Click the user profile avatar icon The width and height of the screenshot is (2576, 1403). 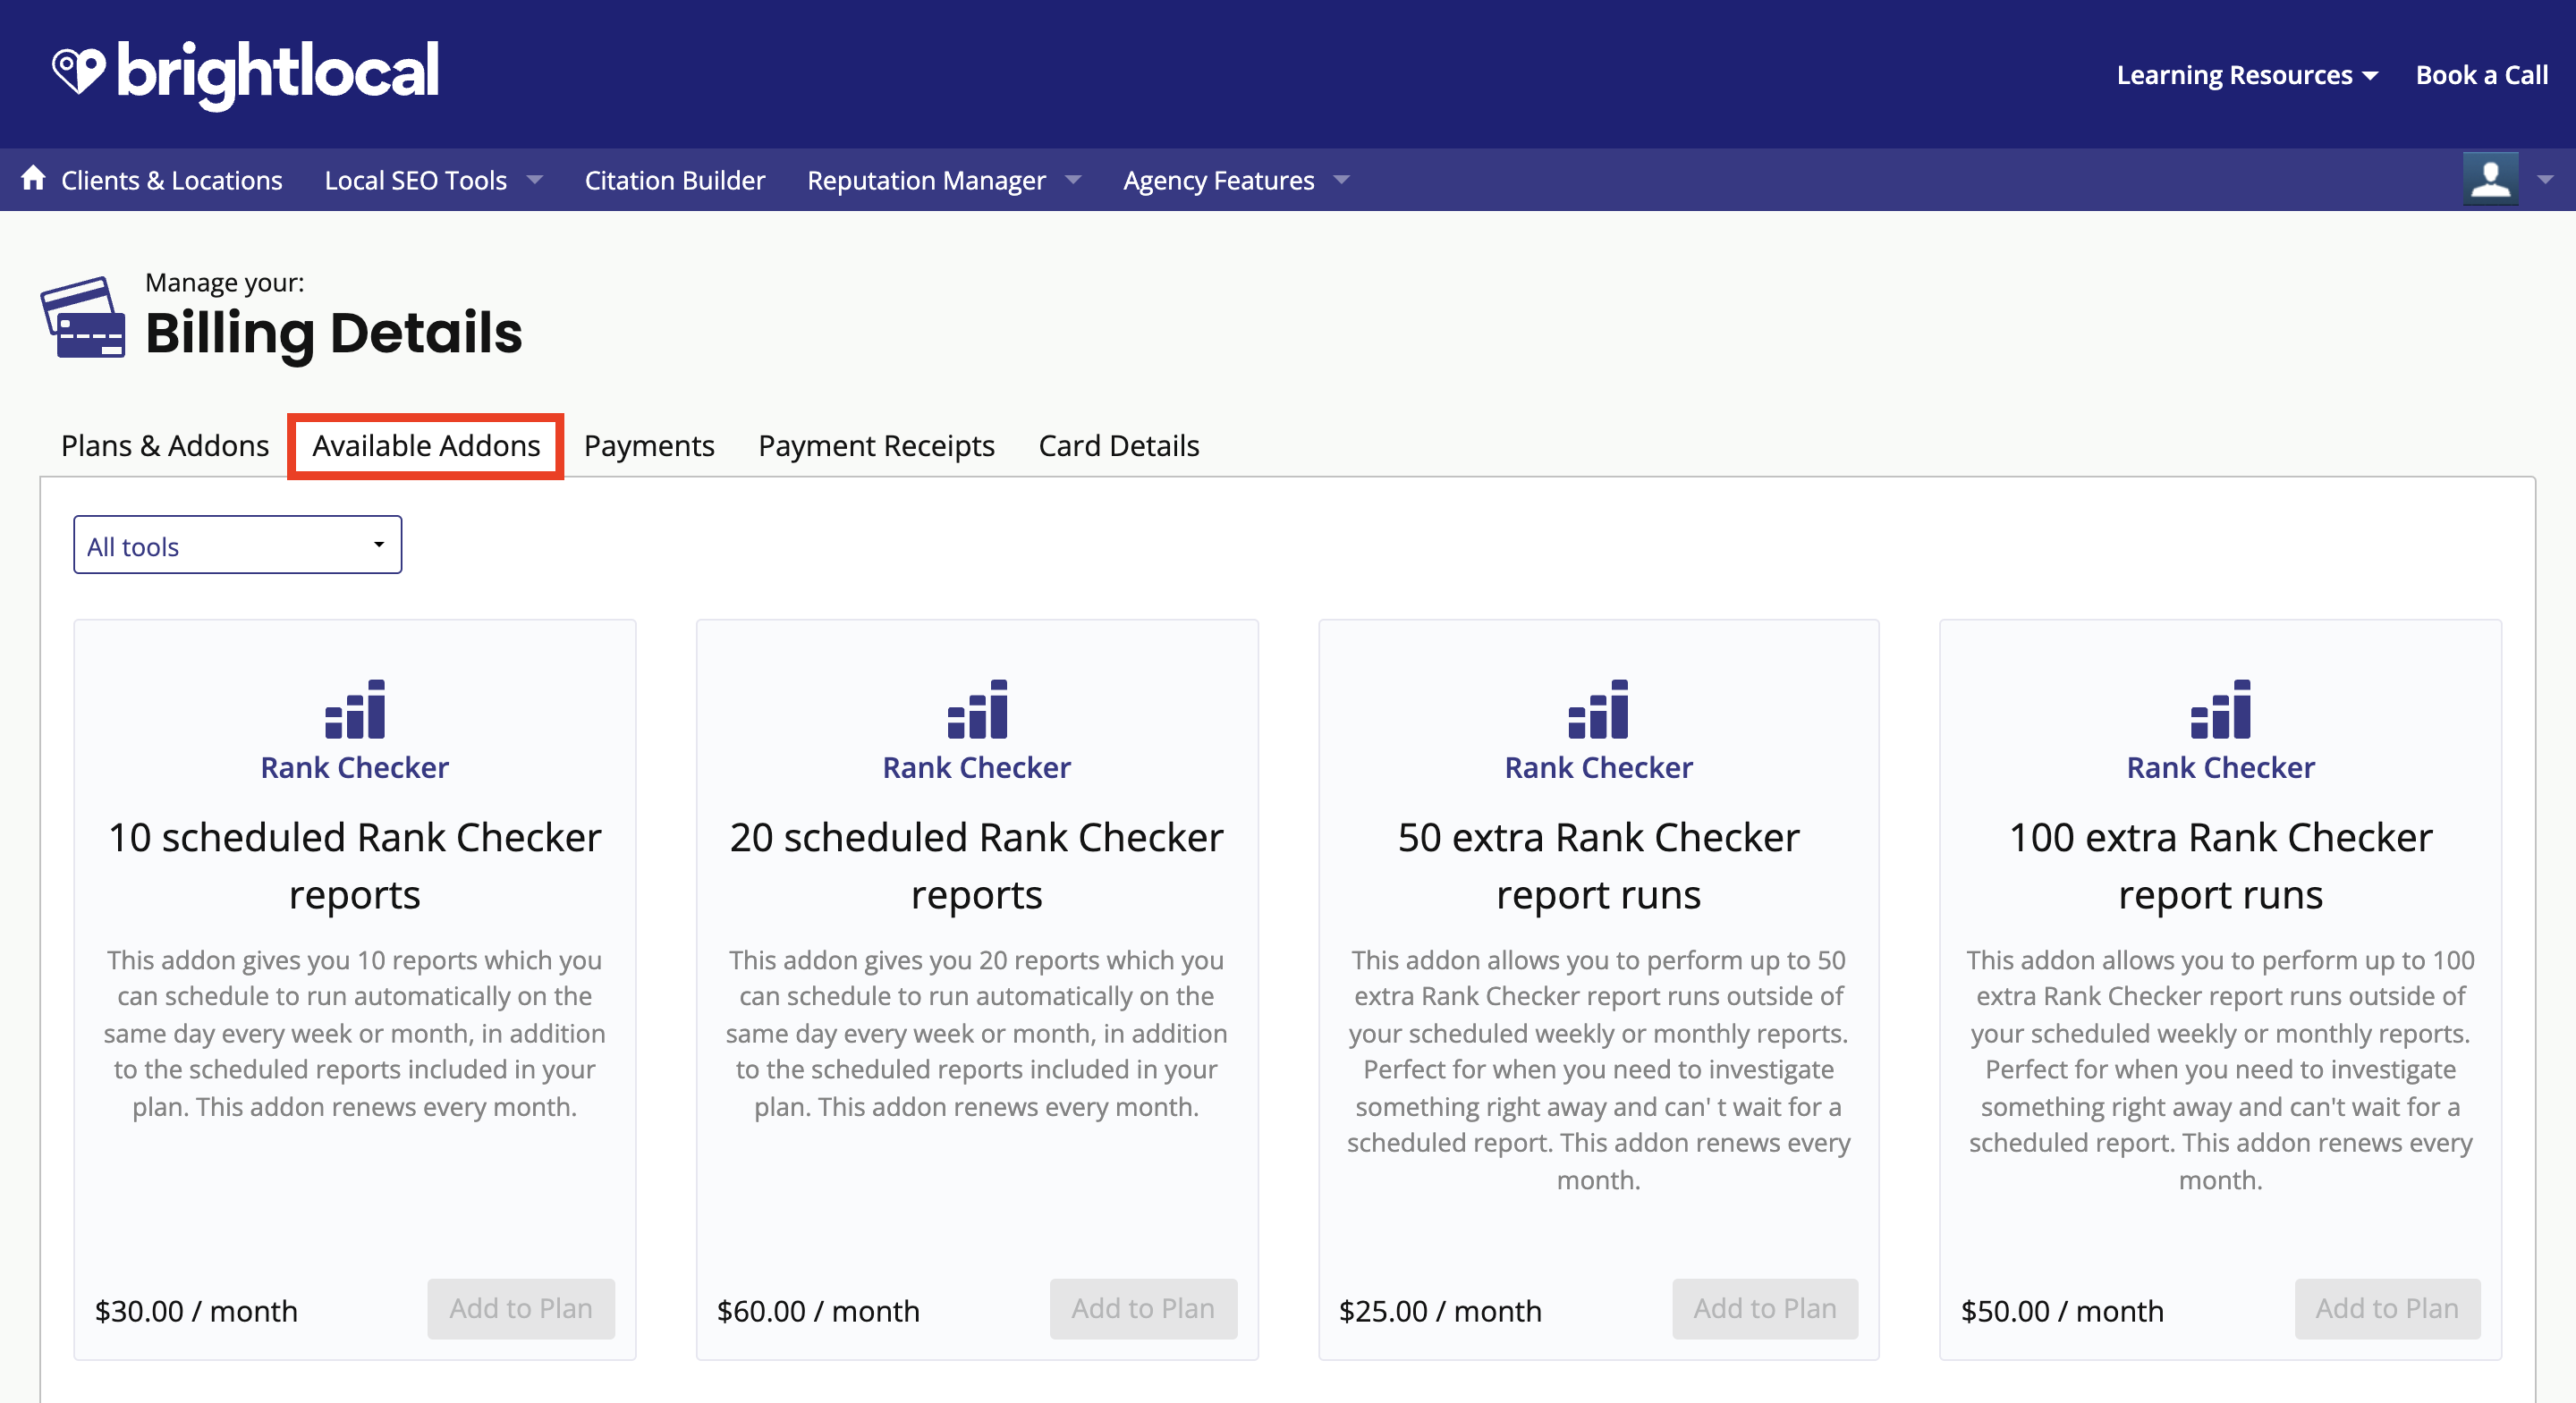(2490, 179)
